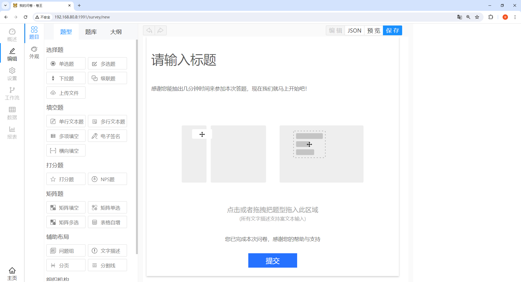Screen dimensions: 521x282
Task: Open a new browser tab
Action: point(79,5)
